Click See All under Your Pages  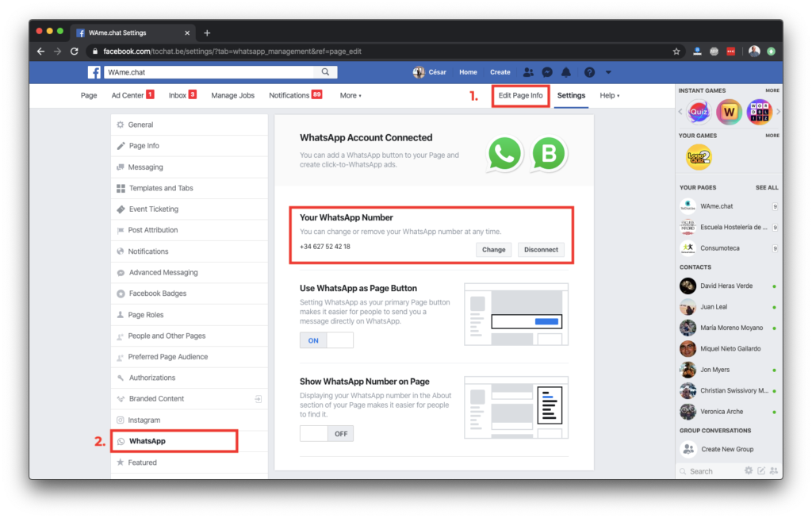pyautogui.click(x=767, y=187)
